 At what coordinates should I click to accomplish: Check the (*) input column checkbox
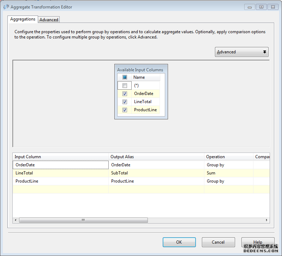(125, 85)
